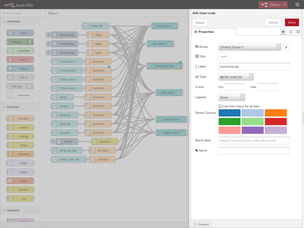Click the Clear All node button icon
The height and width of the screenshot is (228, 304).
coord(86,26)
